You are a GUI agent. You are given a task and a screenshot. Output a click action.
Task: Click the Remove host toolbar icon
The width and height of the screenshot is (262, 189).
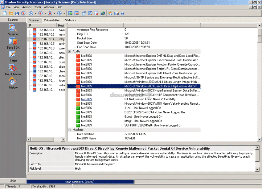[x=77, y=13]
